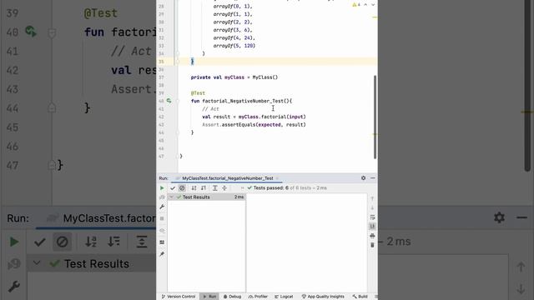Clear console output with trash icon
Image resolution: width=534 pixels, height=300 pixels.
[372, 245]
